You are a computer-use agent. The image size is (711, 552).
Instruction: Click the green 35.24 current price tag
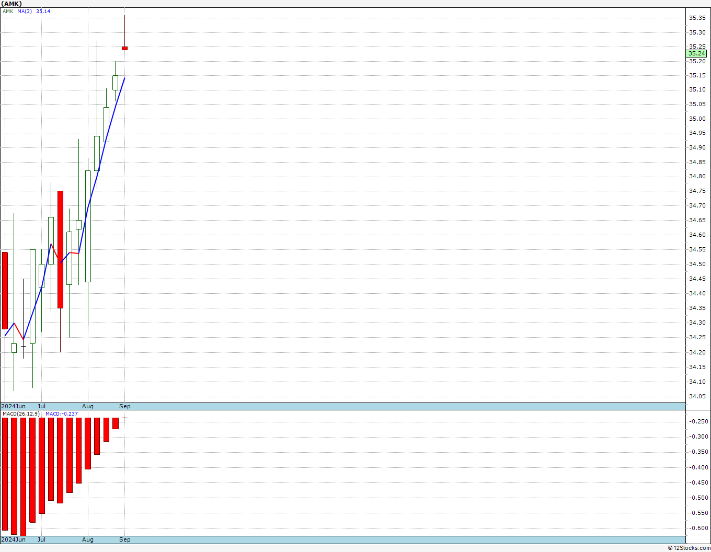(696, 53)
